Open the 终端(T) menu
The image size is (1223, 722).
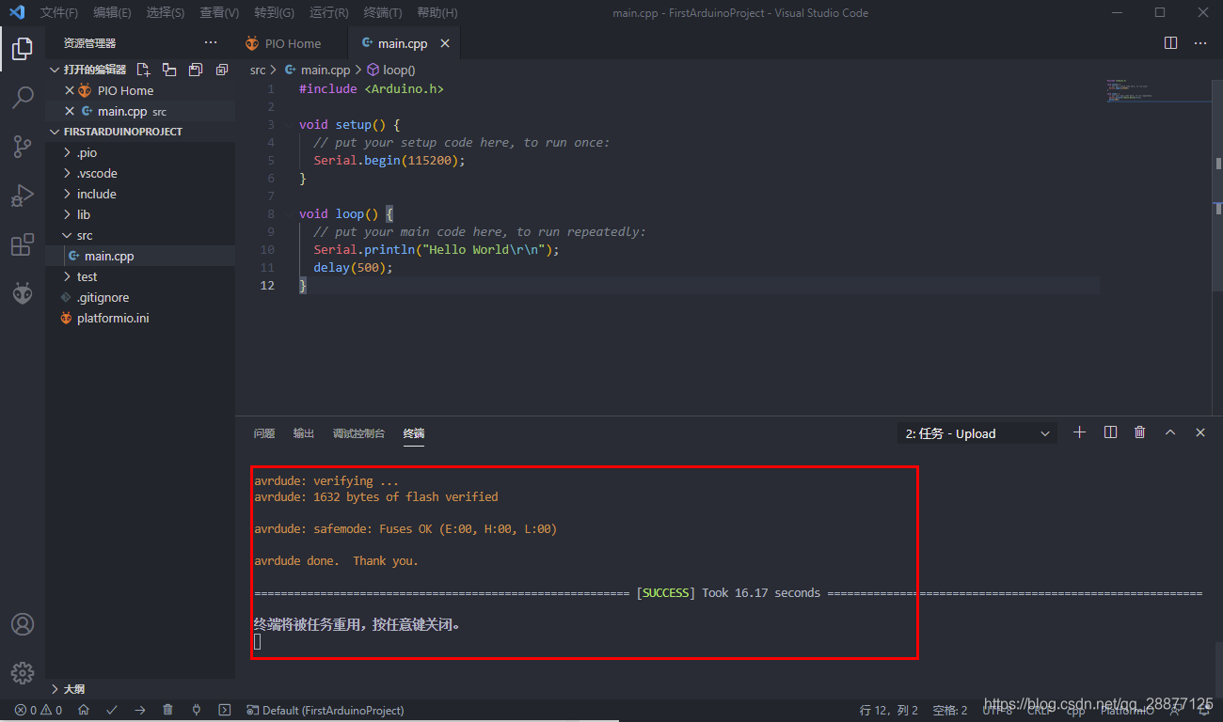[x=382, y=13]
